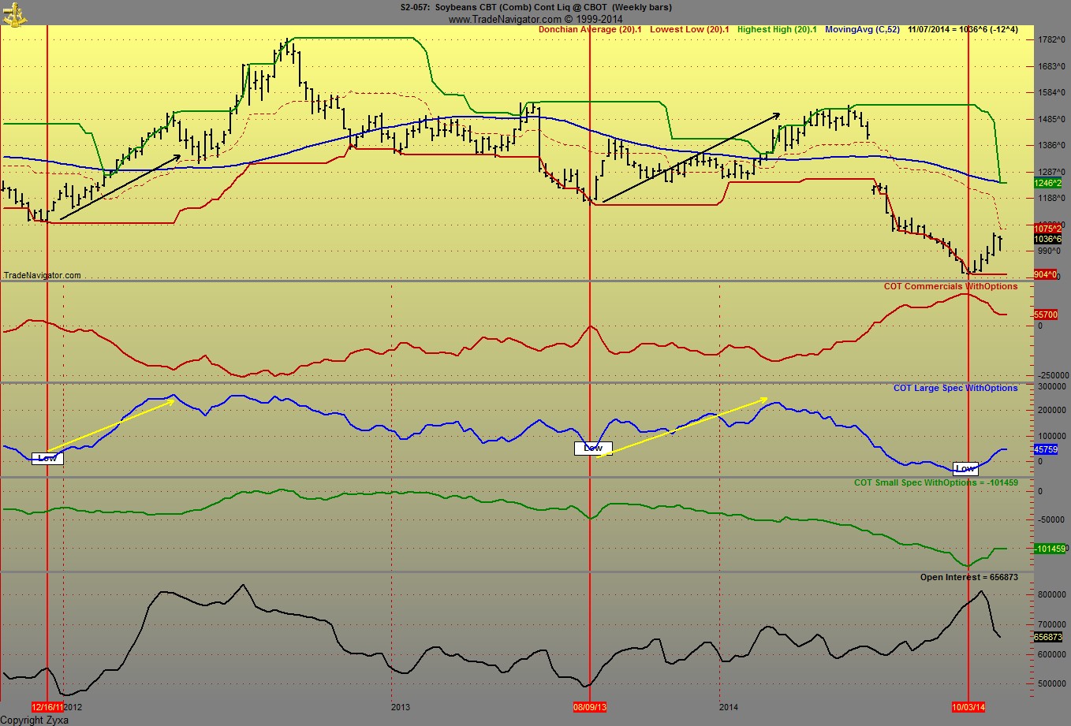Viewport: 1071px width, 726px height.
Task: Click the 1287^0 price axis label
Action: [x=1050, y=172]
